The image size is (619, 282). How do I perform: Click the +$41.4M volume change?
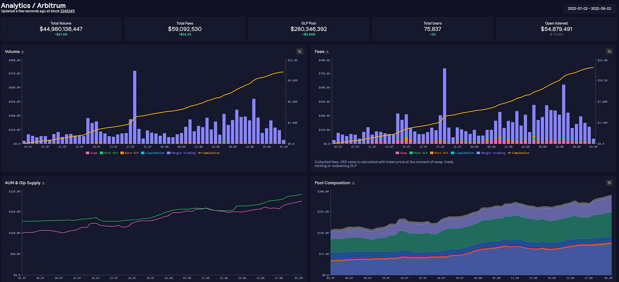point(61,34)
